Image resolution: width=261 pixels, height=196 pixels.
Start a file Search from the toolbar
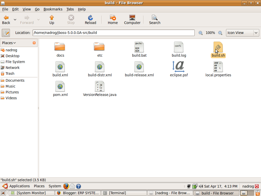154,19
